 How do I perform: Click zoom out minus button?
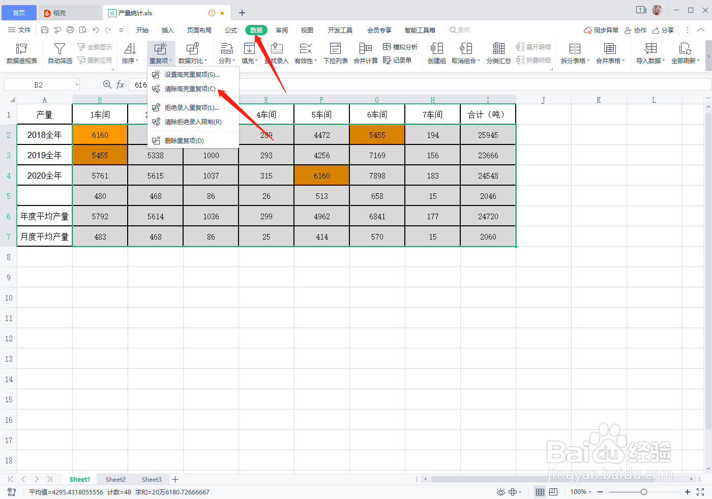coord(600,492)
